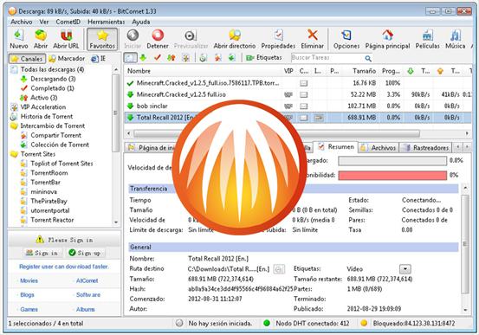This screenshot has height=335, width=479.
Task: Click the Sign in button
Action: 42,253
